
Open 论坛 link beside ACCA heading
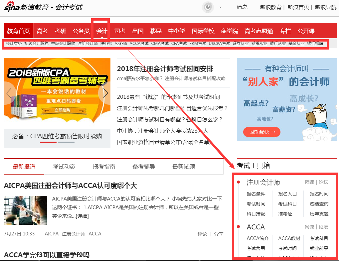pos(323,227)
